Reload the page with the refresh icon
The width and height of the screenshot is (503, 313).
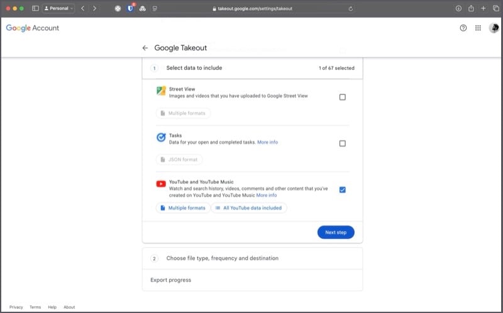(350, 9)
